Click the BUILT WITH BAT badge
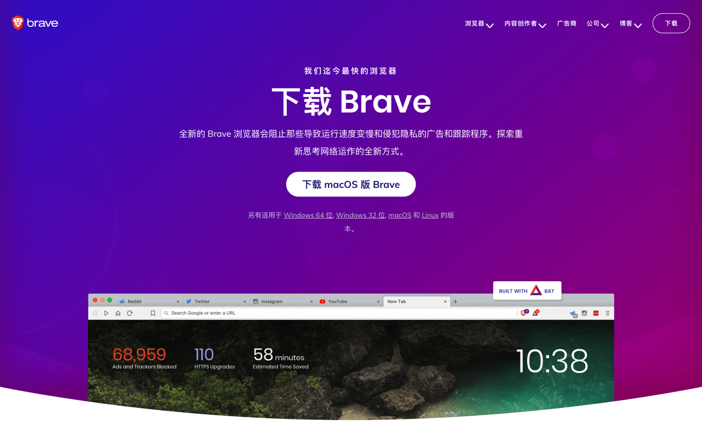Image resolution: width=702 pixels, height=438 pixels. (527, 291)
